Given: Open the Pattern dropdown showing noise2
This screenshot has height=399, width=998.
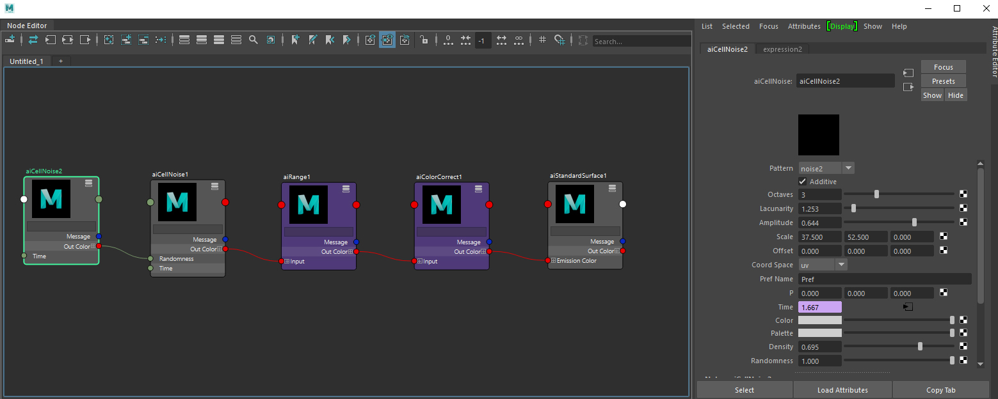Looking at the screenshot, I should (826, 168).
